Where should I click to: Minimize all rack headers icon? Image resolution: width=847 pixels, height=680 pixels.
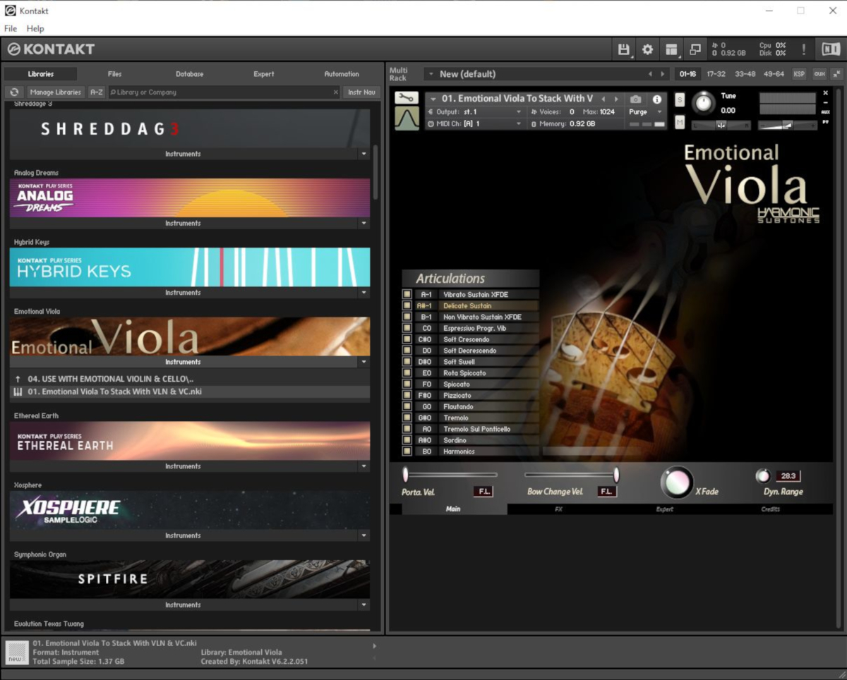click(836, 74)
